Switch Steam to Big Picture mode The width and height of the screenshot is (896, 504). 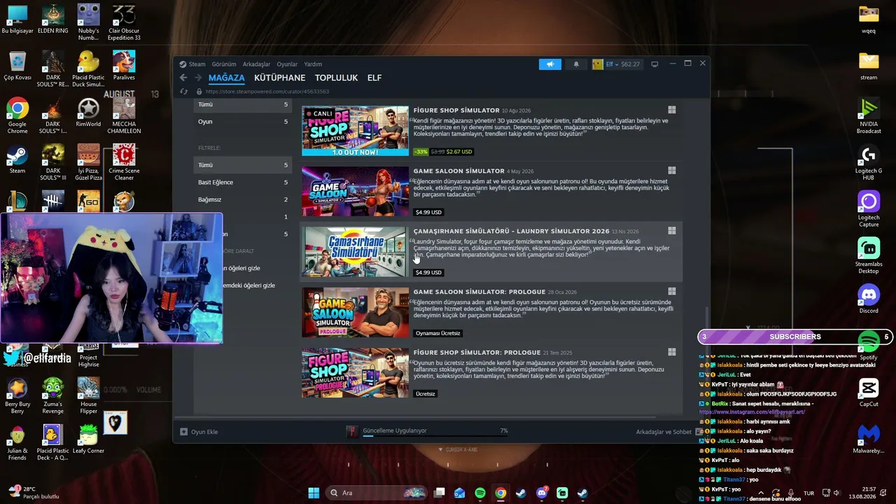654,64
